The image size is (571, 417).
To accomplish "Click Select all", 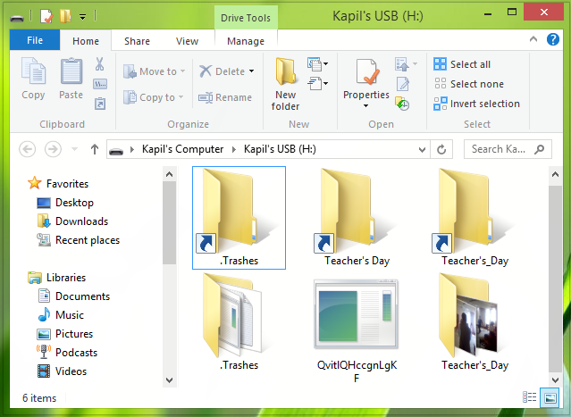I will click(x=462, y=64).
